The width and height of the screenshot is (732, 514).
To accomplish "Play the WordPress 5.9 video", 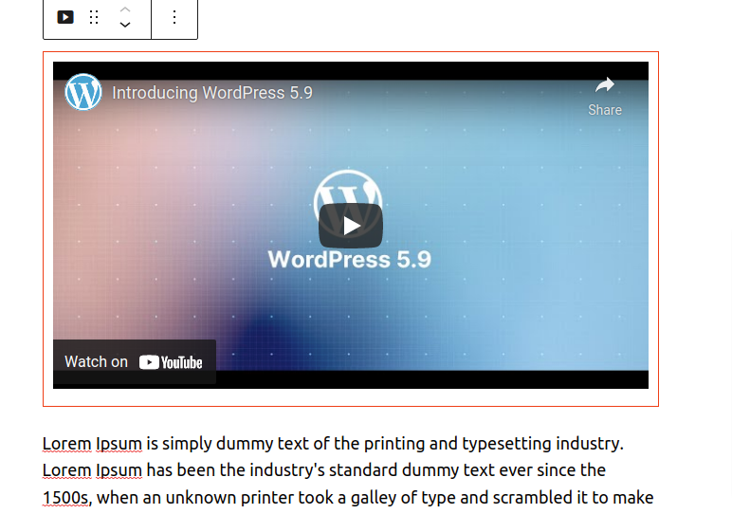I will 351,226.
